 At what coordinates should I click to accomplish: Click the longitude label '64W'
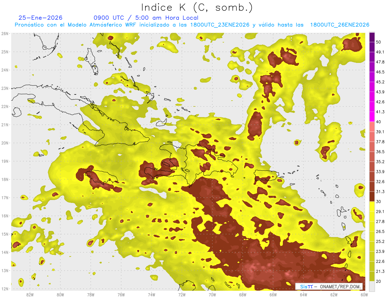pos(303,294)
